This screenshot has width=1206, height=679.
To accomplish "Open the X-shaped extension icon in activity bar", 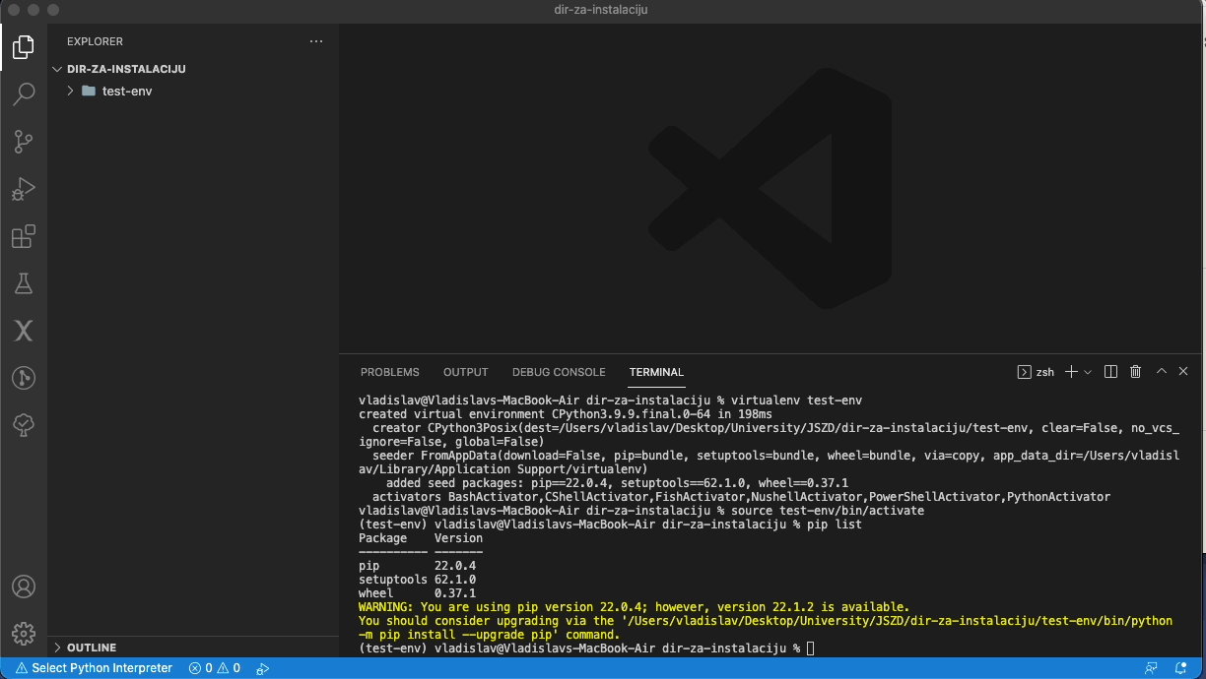I will pyautogui.click(x=24, y=331).
